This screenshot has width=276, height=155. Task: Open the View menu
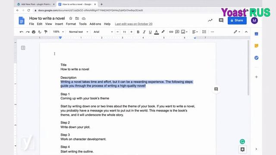tap(49, 24)
